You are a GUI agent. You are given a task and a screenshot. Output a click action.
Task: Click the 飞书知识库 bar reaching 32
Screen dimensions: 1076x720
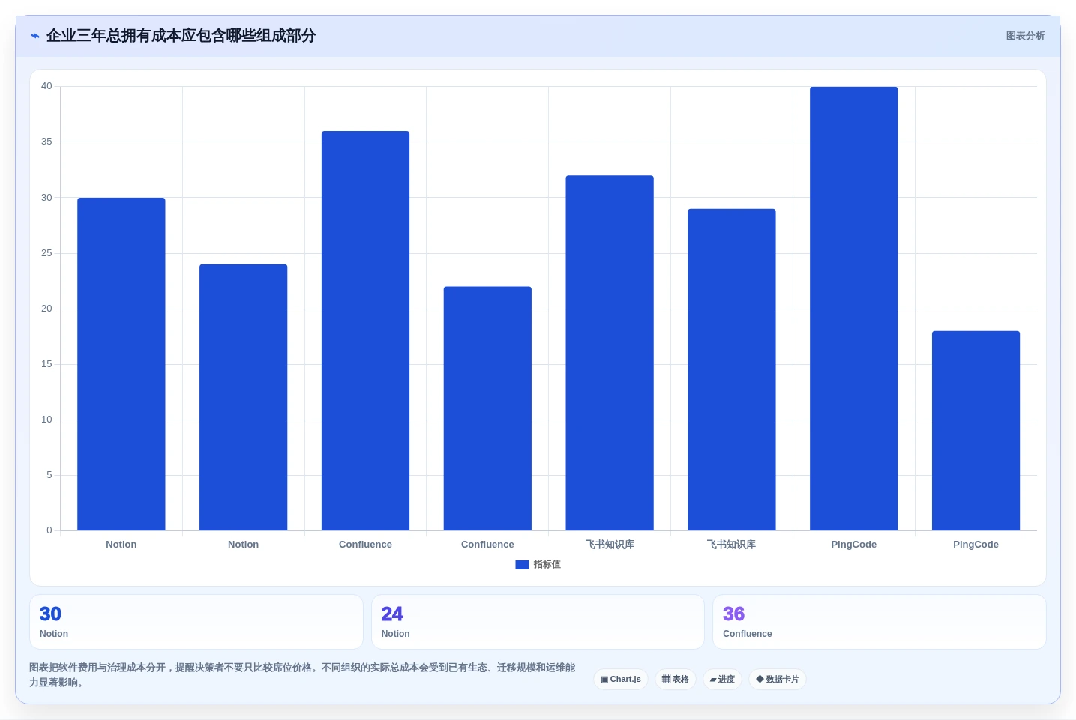(x=610, y=353)
